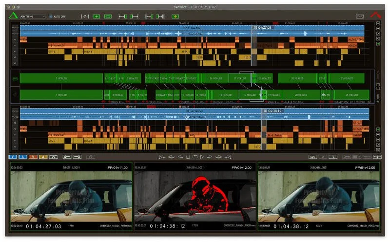Click the green diamond marker button
390x242 pixels.
click(175, 17)
